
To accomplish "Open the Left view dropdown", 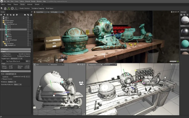I will (x=43, y=65).
